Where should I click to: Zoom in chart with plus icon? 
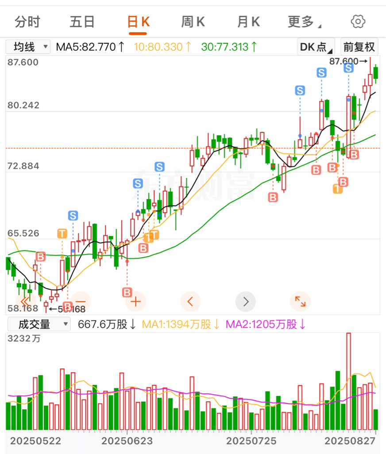pos(135,301)
